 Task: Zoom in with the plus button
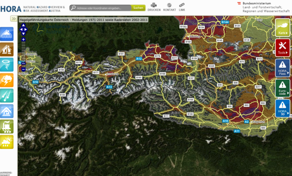pyautogui.click(x=23, y=39)
